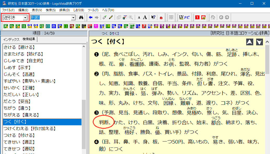Select the magenta 大 dictionary icon

(x=96, y=26)
